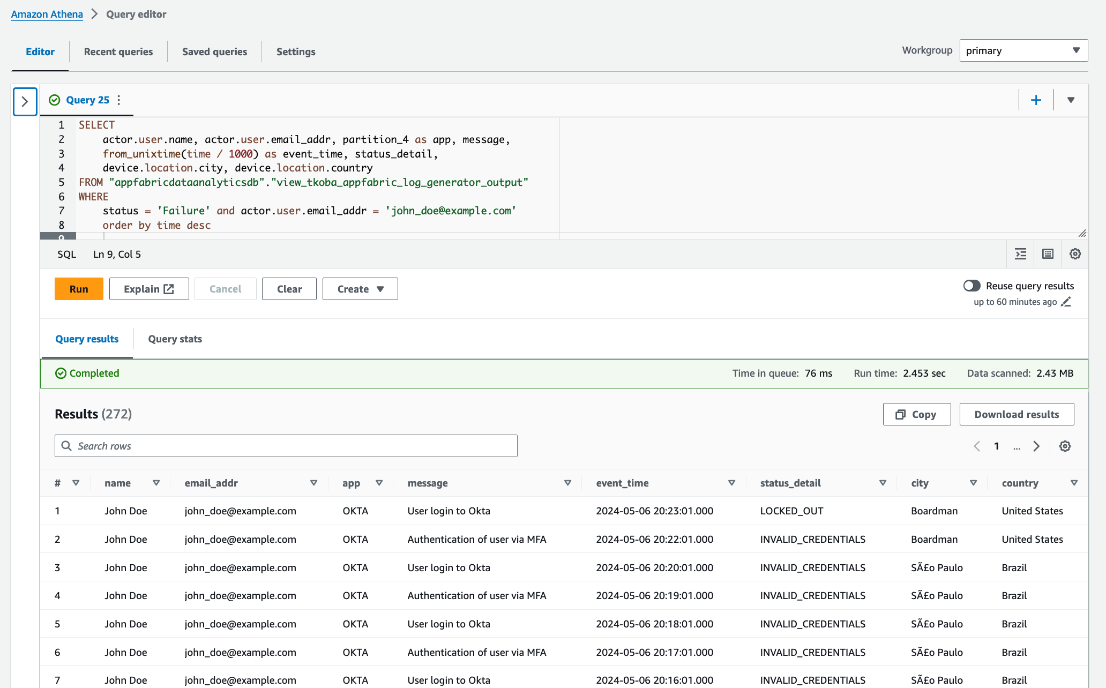
Task: Expand the left data sidebar panel
Action: coord(25,101)
